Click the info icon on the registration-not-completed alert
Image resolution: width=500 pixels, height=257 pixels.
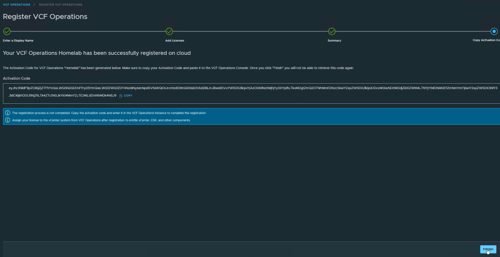[7, 113]
